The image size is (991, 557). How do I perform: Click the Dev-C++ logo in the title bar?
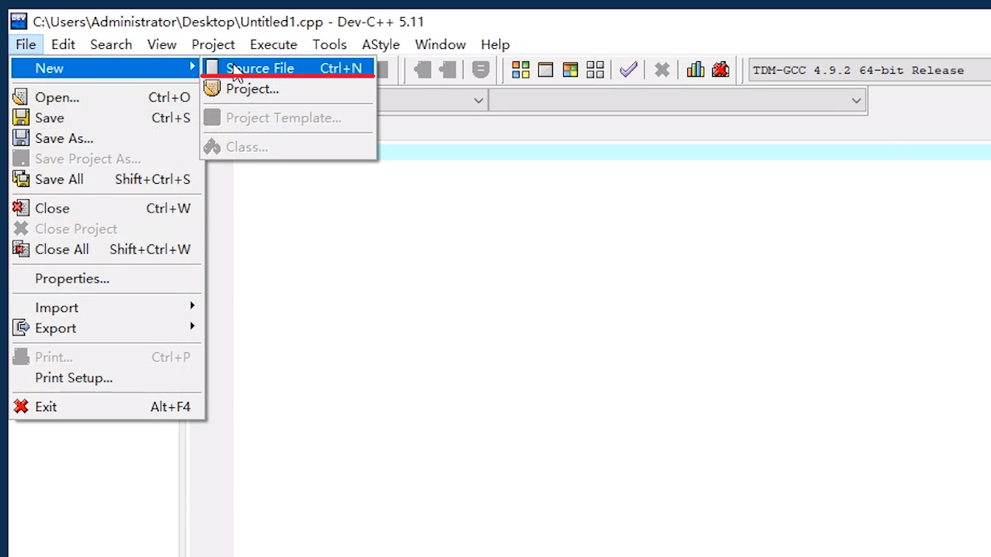pyautogui.click(x=18, y=21)
